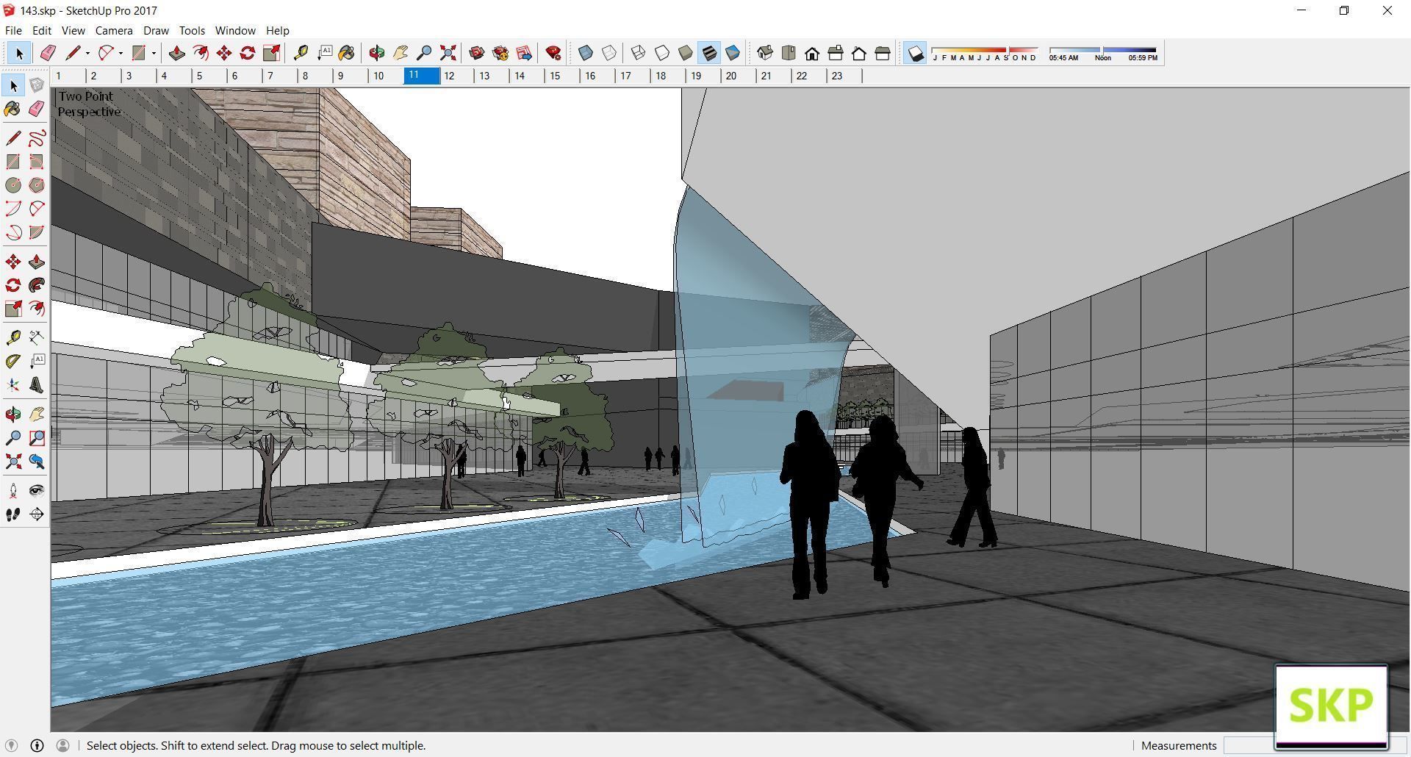Activate Zoom Window tool in left toolbar
The image size is (1411, 757).
[37, 438]
